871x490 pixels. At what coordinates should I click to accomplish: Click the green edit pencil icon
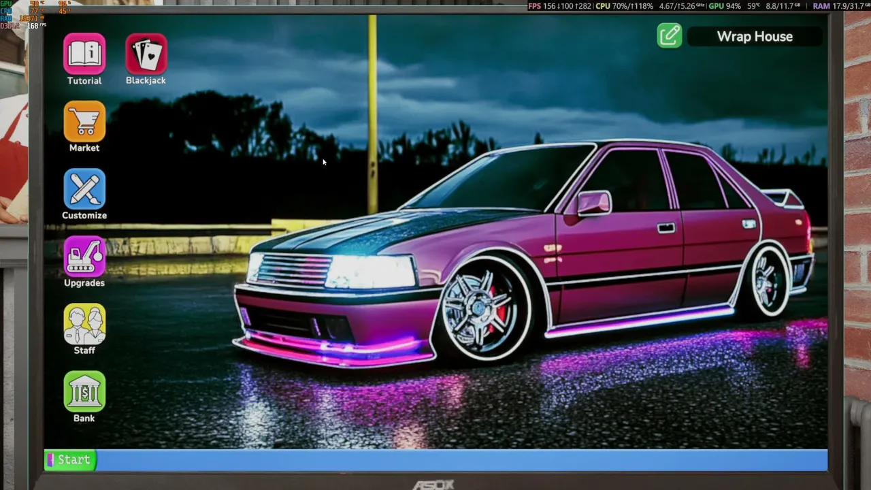[670, 35]
